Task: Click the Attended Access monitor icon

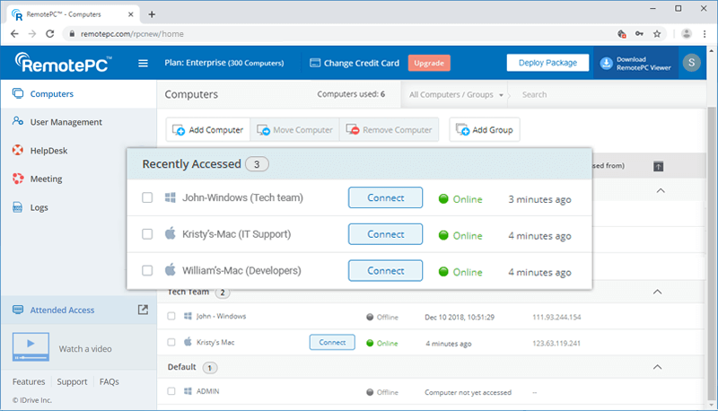Action: coord(18,310)
